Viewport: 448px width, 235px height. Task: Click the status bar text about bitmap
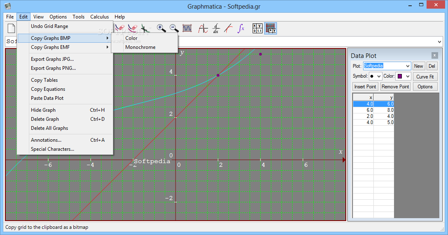(x=47, y=227)
